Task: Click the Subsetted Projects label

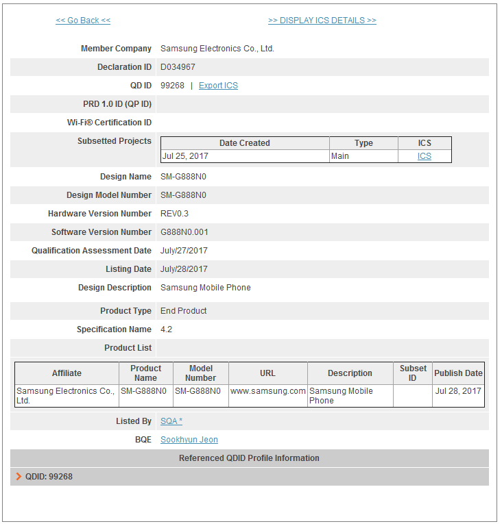Action: point(115,141)
